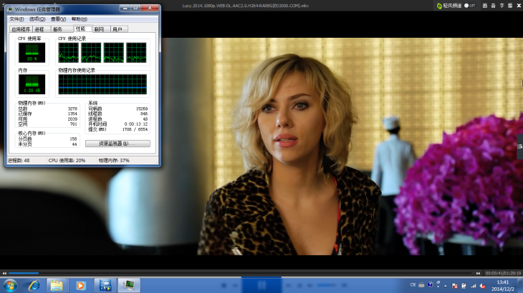Open the 选项(O) menu
The image size is (523, 293).
(37, 19)
